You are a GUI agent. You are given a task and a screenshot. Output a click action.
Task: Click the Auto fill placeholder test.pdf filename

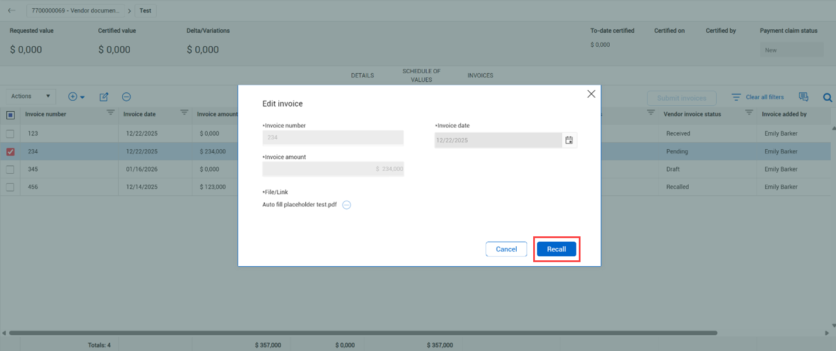click(299, 205)
